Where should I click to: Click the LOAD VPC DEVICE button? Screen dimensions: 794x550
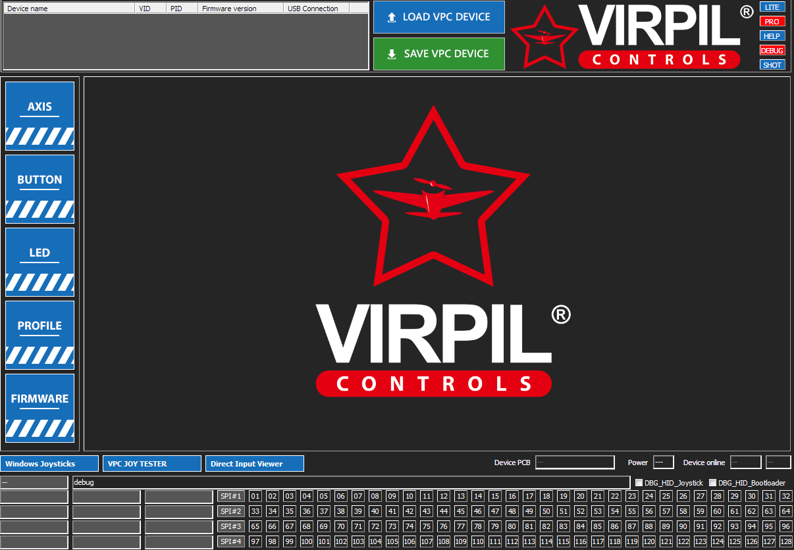439,17
